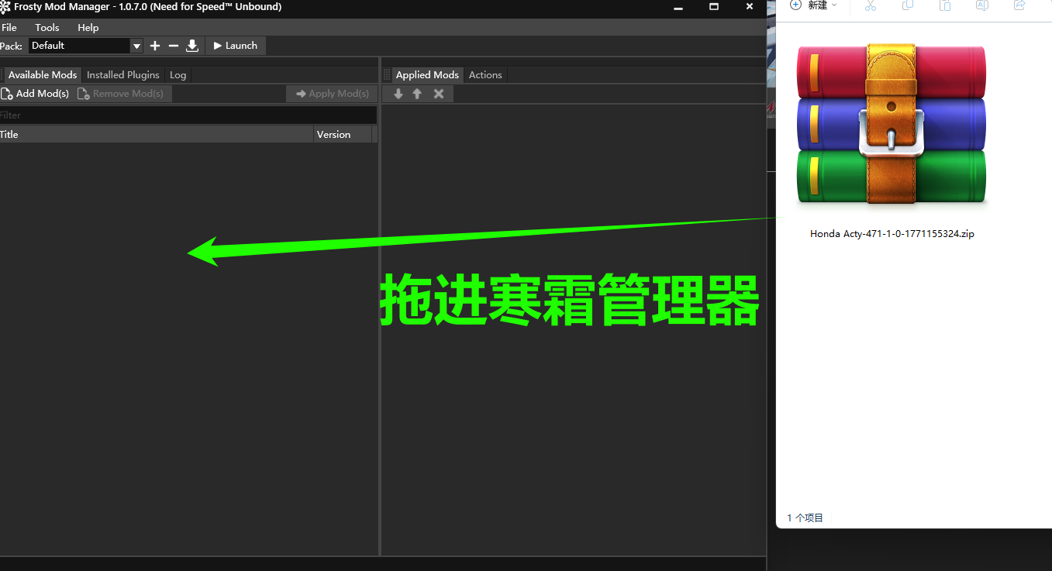Minimize the Frosty Mod Manager window
Screen dimensions: 1052x571
[x=678, y=6]
